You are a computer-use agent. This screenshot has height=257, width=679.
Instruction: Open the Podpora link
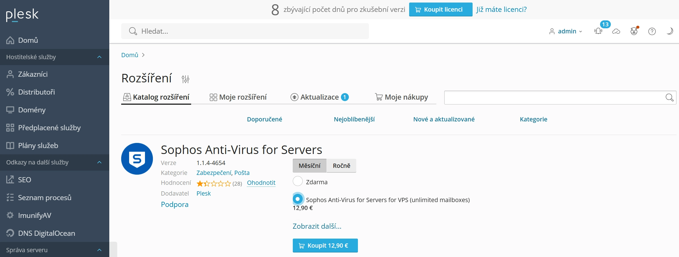click(175, 204)
